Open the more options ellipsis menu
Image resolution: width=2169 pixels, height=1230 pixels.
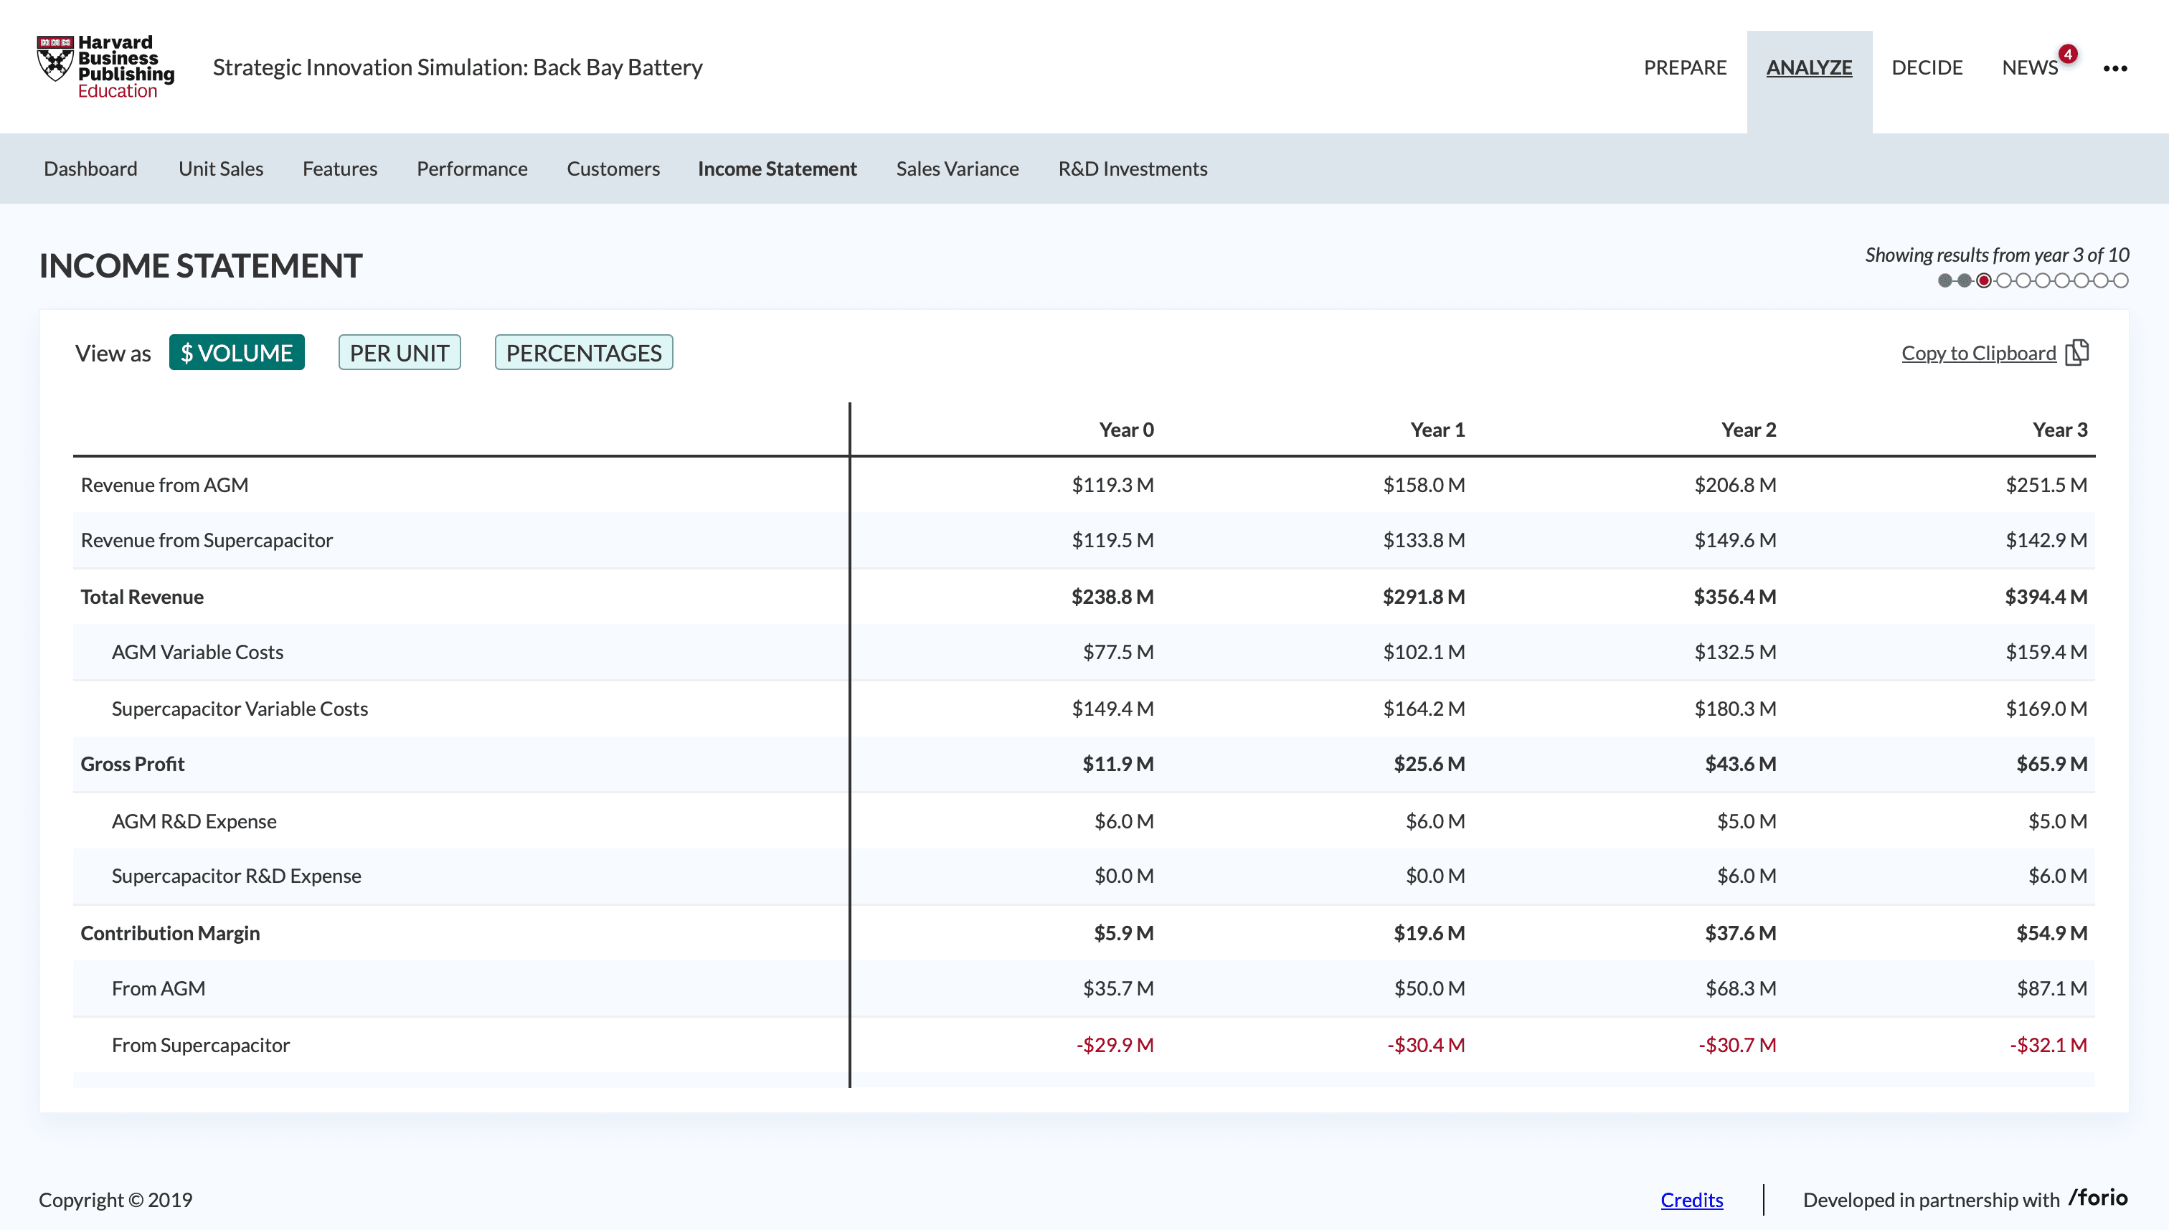tap(2116, 68)
